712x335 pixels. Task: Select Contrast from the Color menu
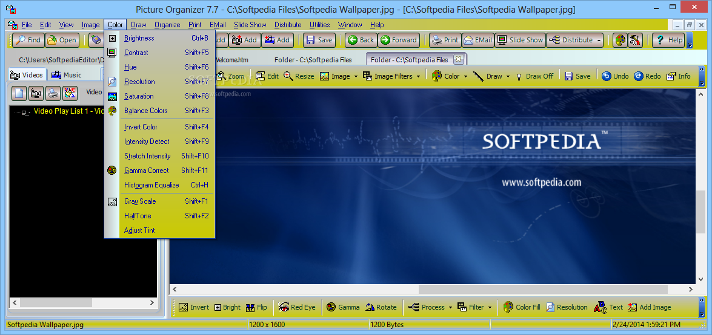(x=160, y=53)
